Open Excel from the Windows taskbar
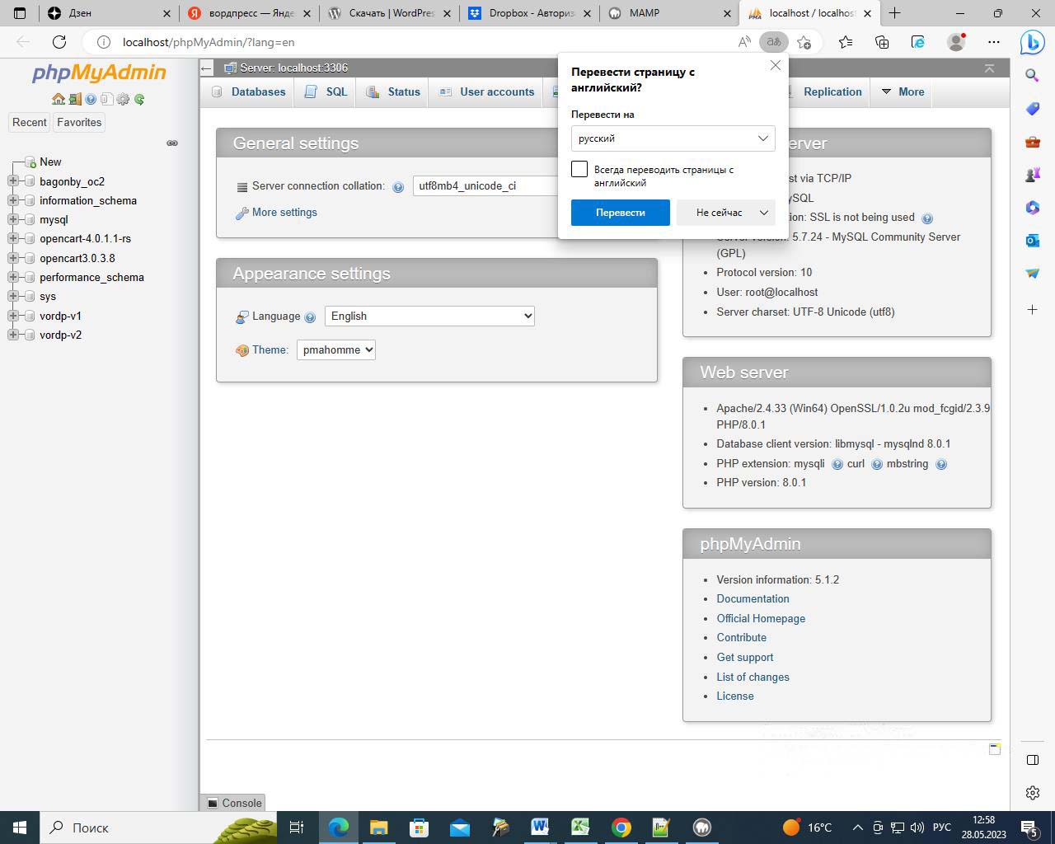1055x844 pixels. coord(580,827)
